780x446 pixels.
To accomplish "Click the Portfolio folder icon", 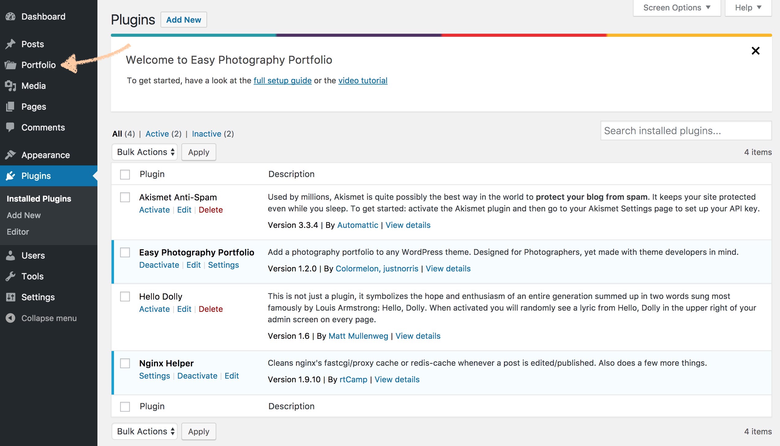I will click(10, 65).
